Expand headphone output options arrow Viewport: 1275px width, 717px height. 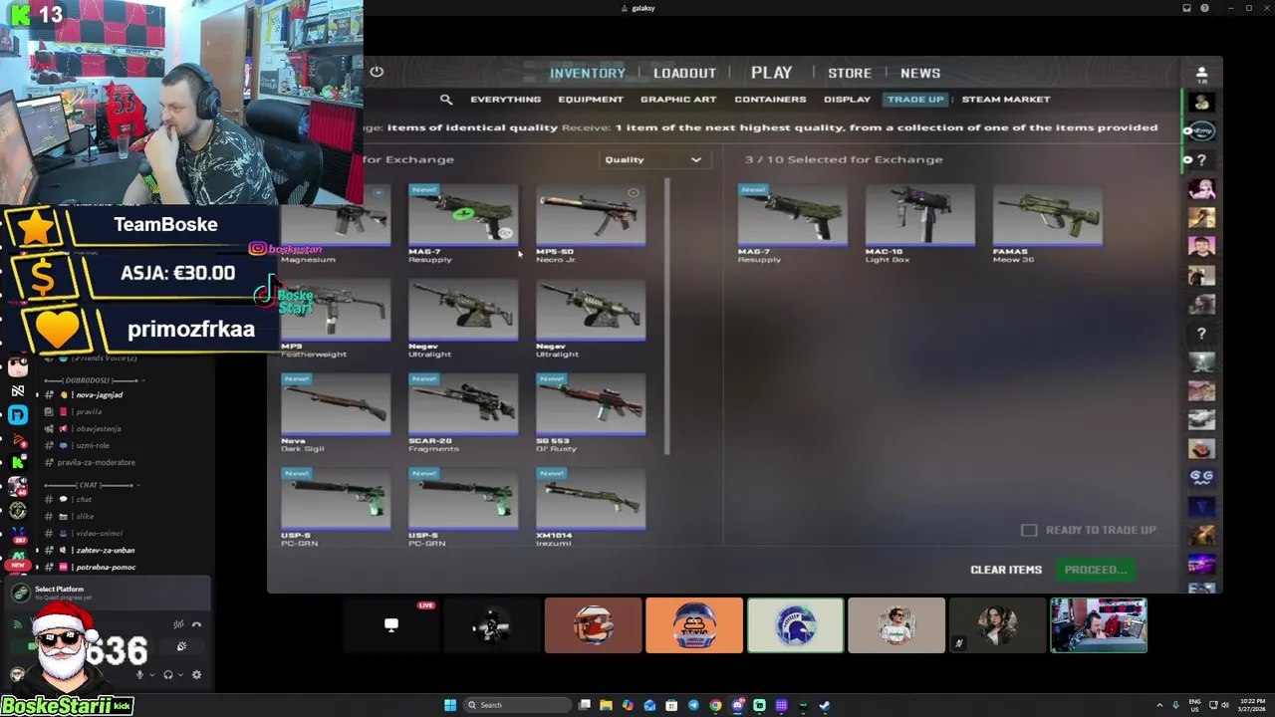coord(179,674)
